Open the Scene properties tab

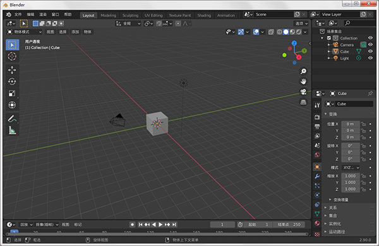pyautogui.click(x=317, y=145)
